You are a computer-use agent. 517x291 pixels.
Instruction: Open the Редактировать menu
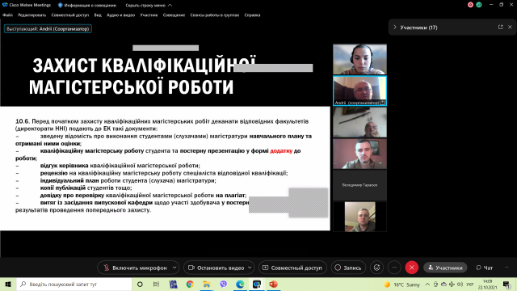(x=32, y=15)
